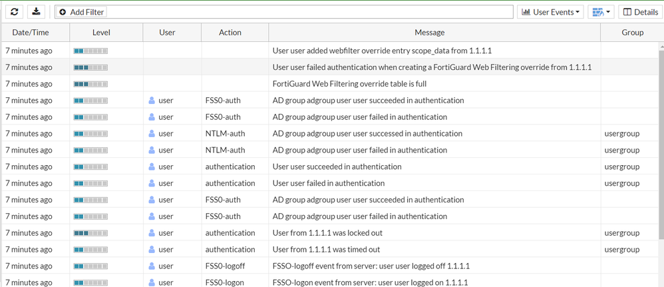Click the Group column header
The width and height of the screenshot is (664, 287).
pyautogui.click(x=632, y=32)
